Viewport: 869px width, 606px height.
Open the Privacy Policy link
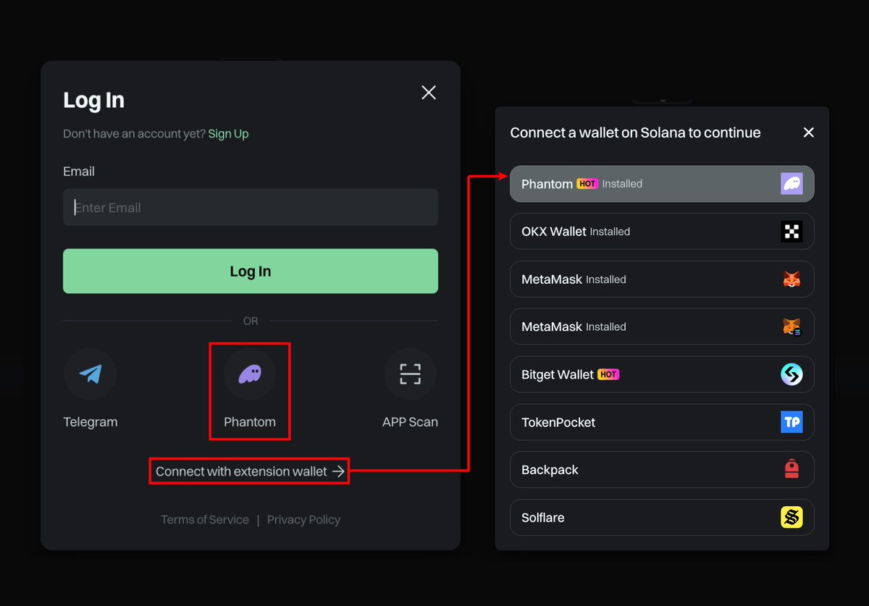click(303, 520)
